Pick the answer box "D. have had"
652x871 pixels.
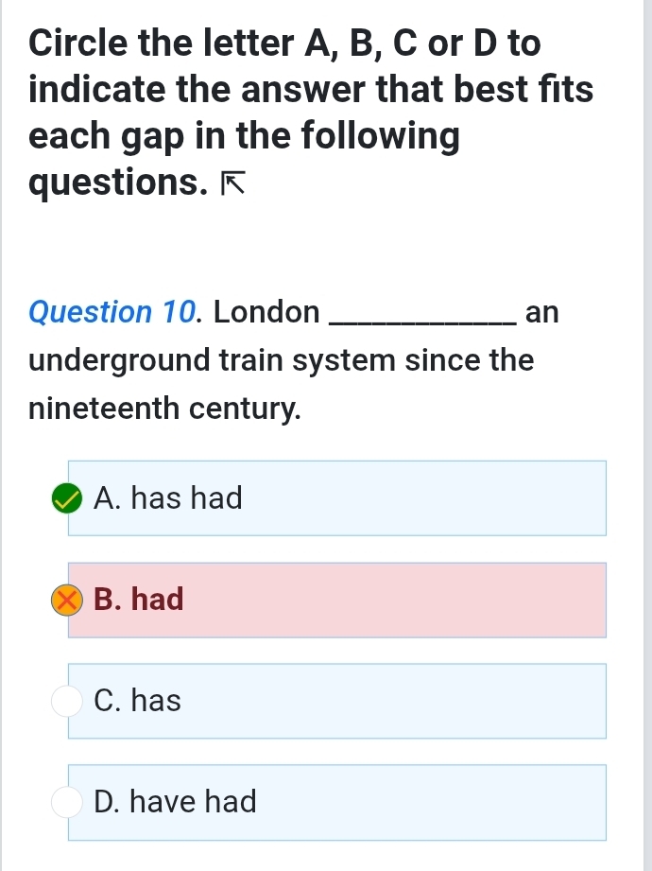coord(335,803)
